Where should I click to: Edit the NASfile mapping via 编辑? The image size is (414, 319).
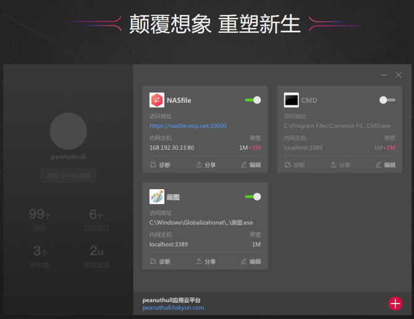251,165
